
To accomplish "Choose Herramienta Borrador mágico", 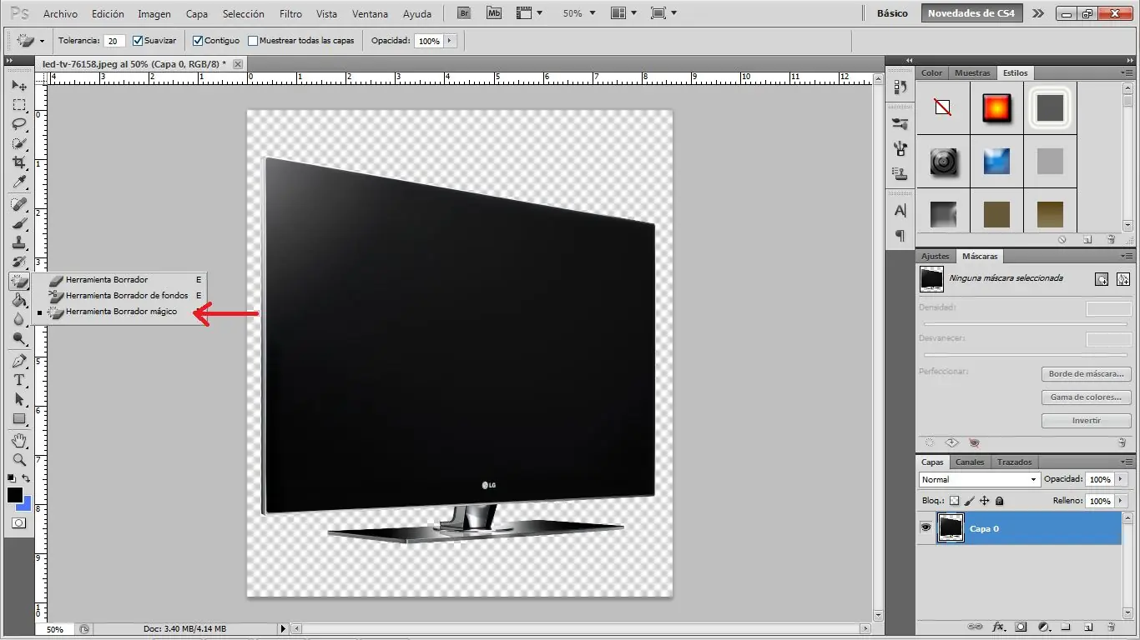I will click(x=119, y=311).
